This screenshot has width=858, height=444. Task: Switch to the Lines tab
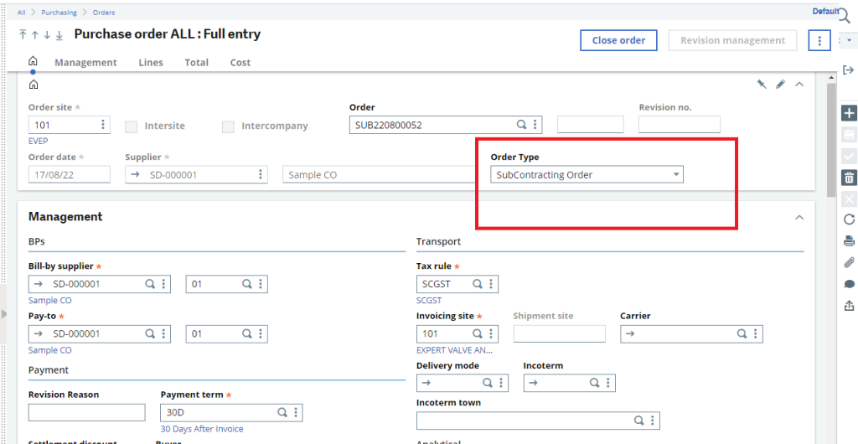coord(151,62)
